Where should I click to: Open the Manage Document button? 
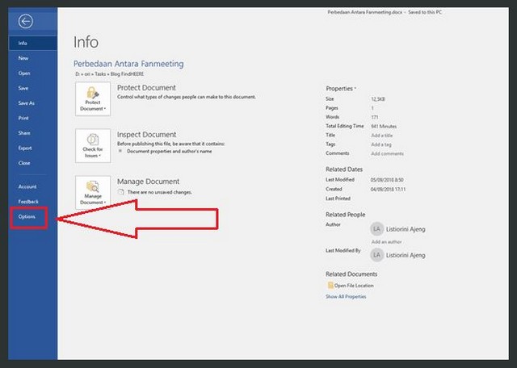click(x=93, y=191)
